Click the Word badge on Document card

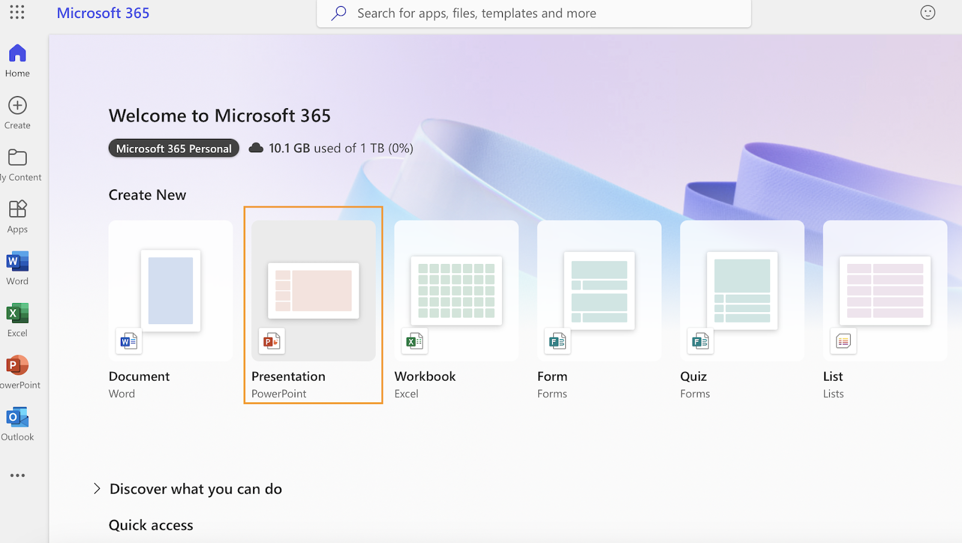pos(129,342)
